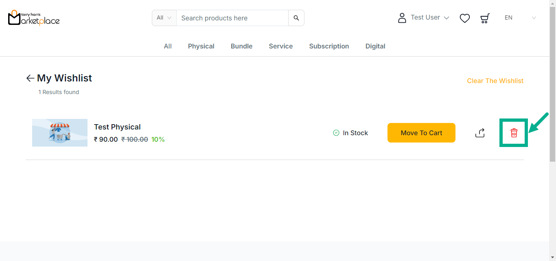Open the EN language dropdown
Viewport: 556px width, 261px height.
click(x=520, y=18)
